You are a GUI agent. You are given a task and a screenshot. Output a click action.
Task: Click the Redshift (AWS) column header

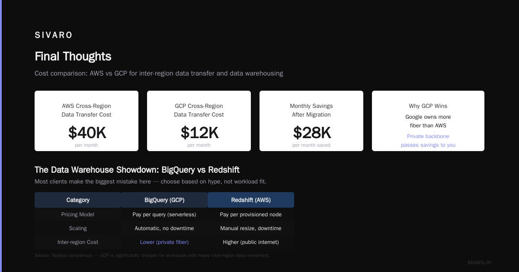pos(251,200)
